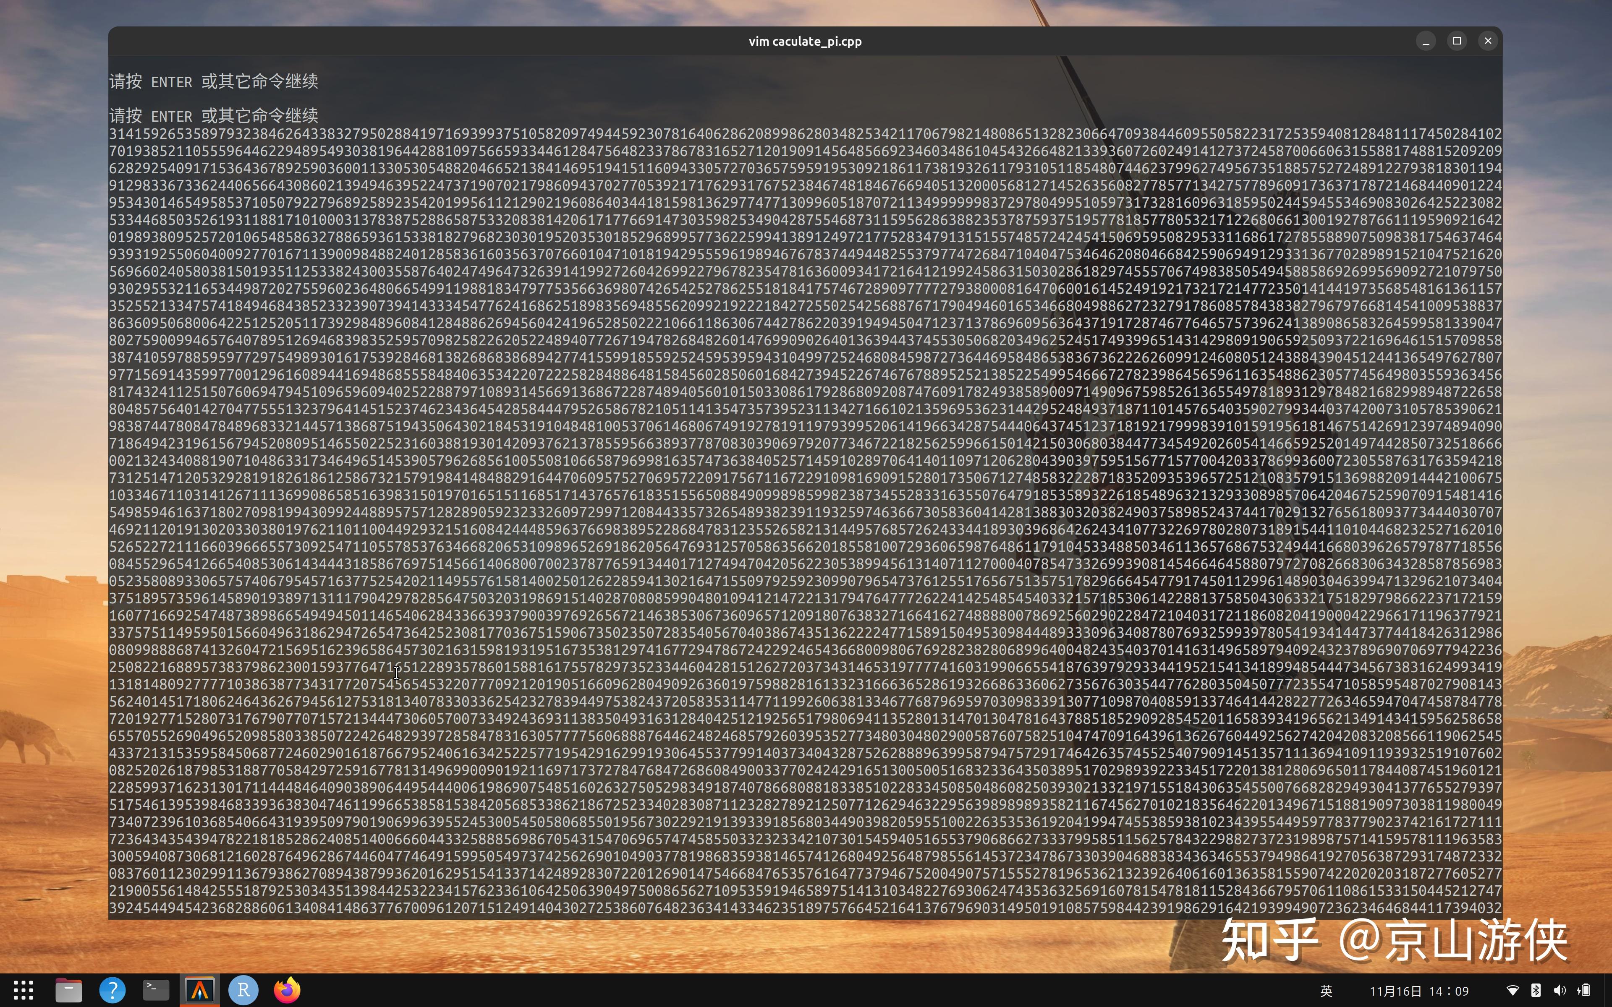Open the Terminal app in taskbar
This screenshot has height=1007, width=1612.
(156, 990)
